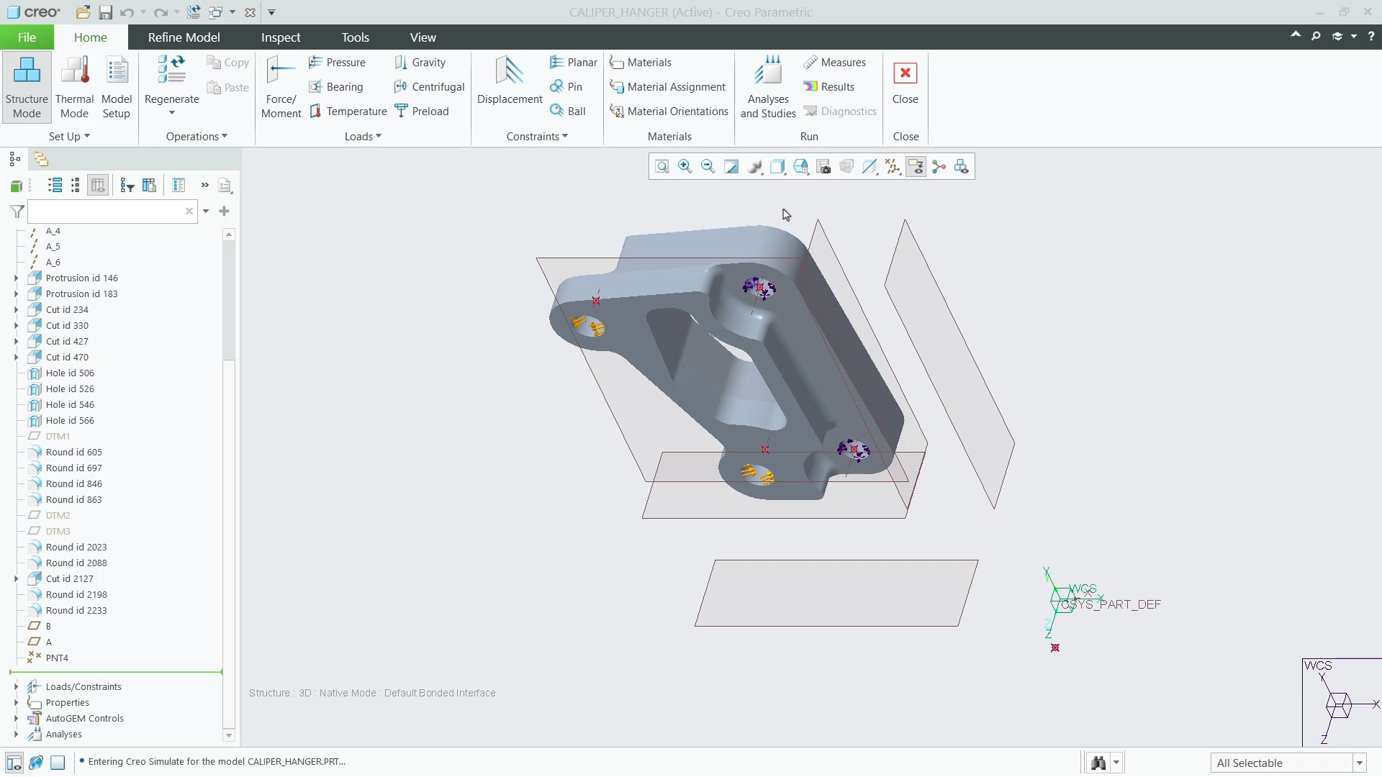Select Hole id 546 in model tree
Viewport: 1382px width, 777px height.
coord(70,404)
